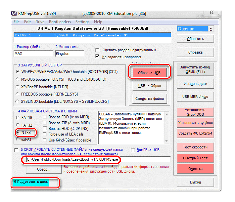Click the Выход button
The image size is (235, 202).
[x=195, y=182]
